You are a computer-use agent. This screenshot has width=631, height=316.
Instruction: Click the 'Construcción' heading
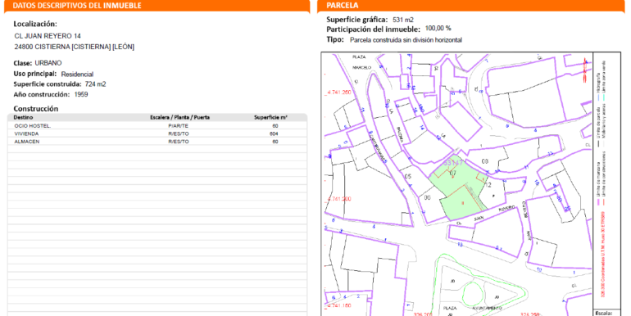(x=36, y=109)
